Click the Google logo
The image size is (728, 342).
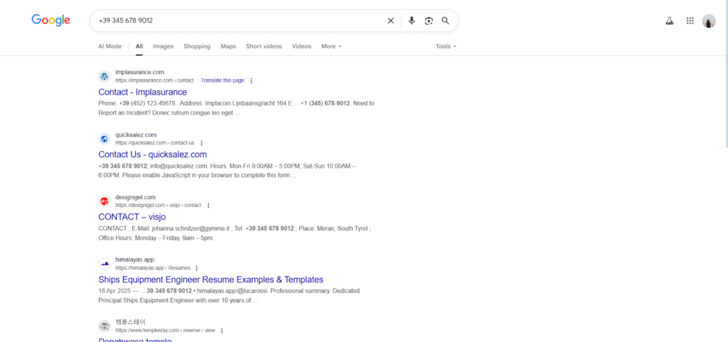(x=51, y=20)
